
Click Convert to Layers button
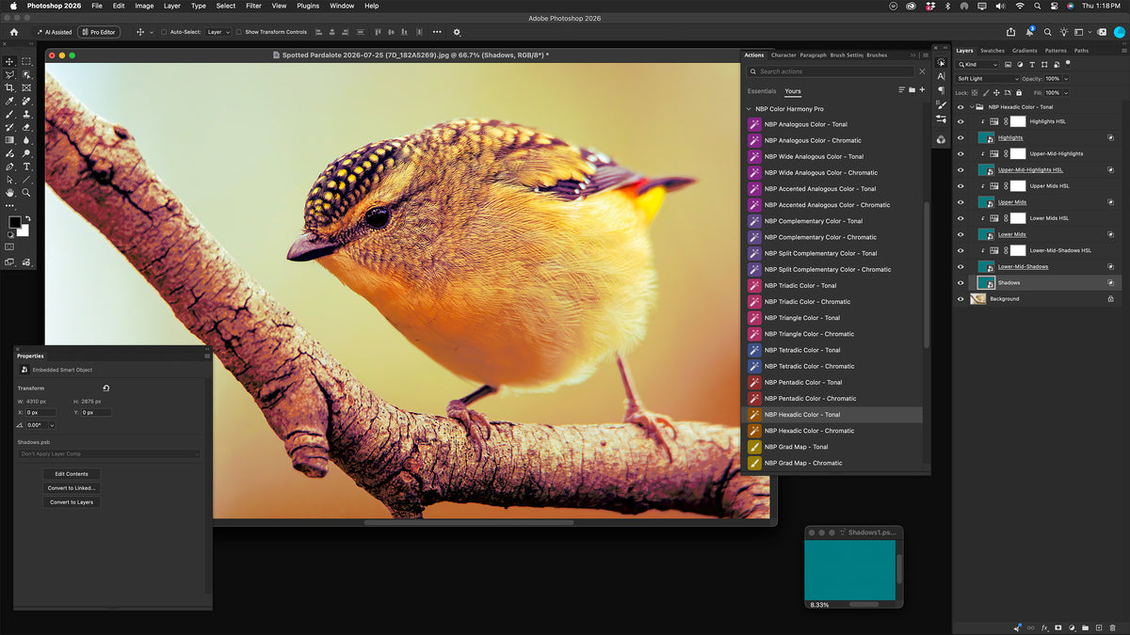(x=72, y=502)
